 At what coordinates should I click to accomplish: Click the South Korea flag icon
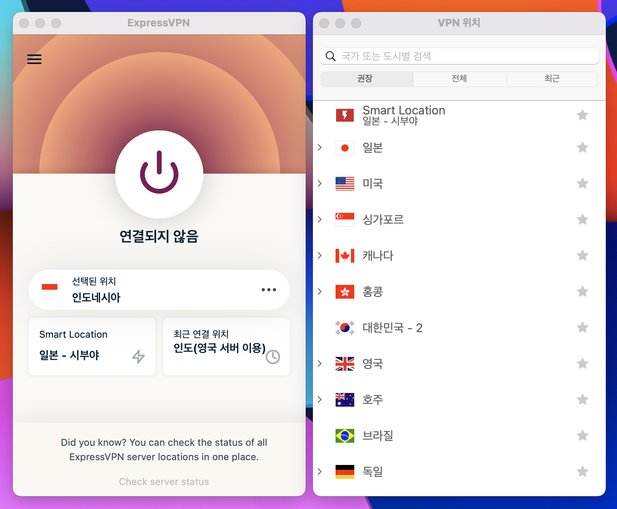pos(345,328)
